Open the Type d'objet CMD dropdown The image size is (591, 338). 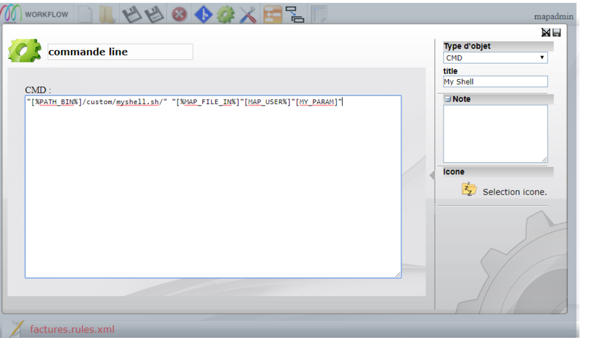coord(495,58)
